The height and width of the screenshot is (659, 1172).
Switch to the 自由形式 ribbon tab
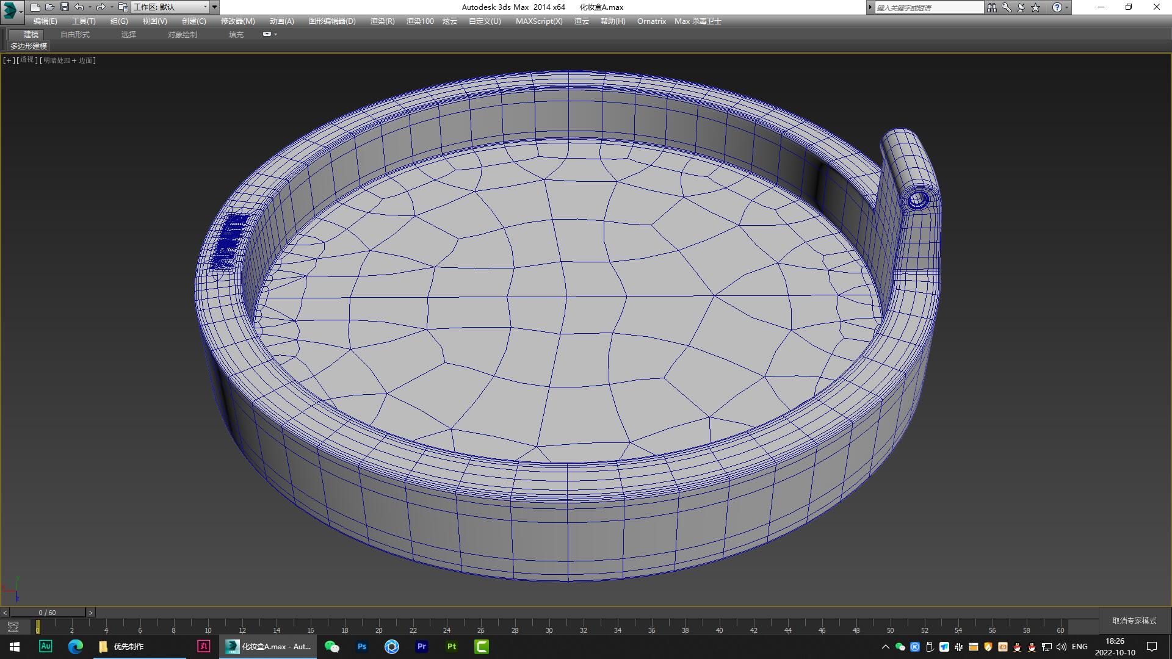coord(74,34)
